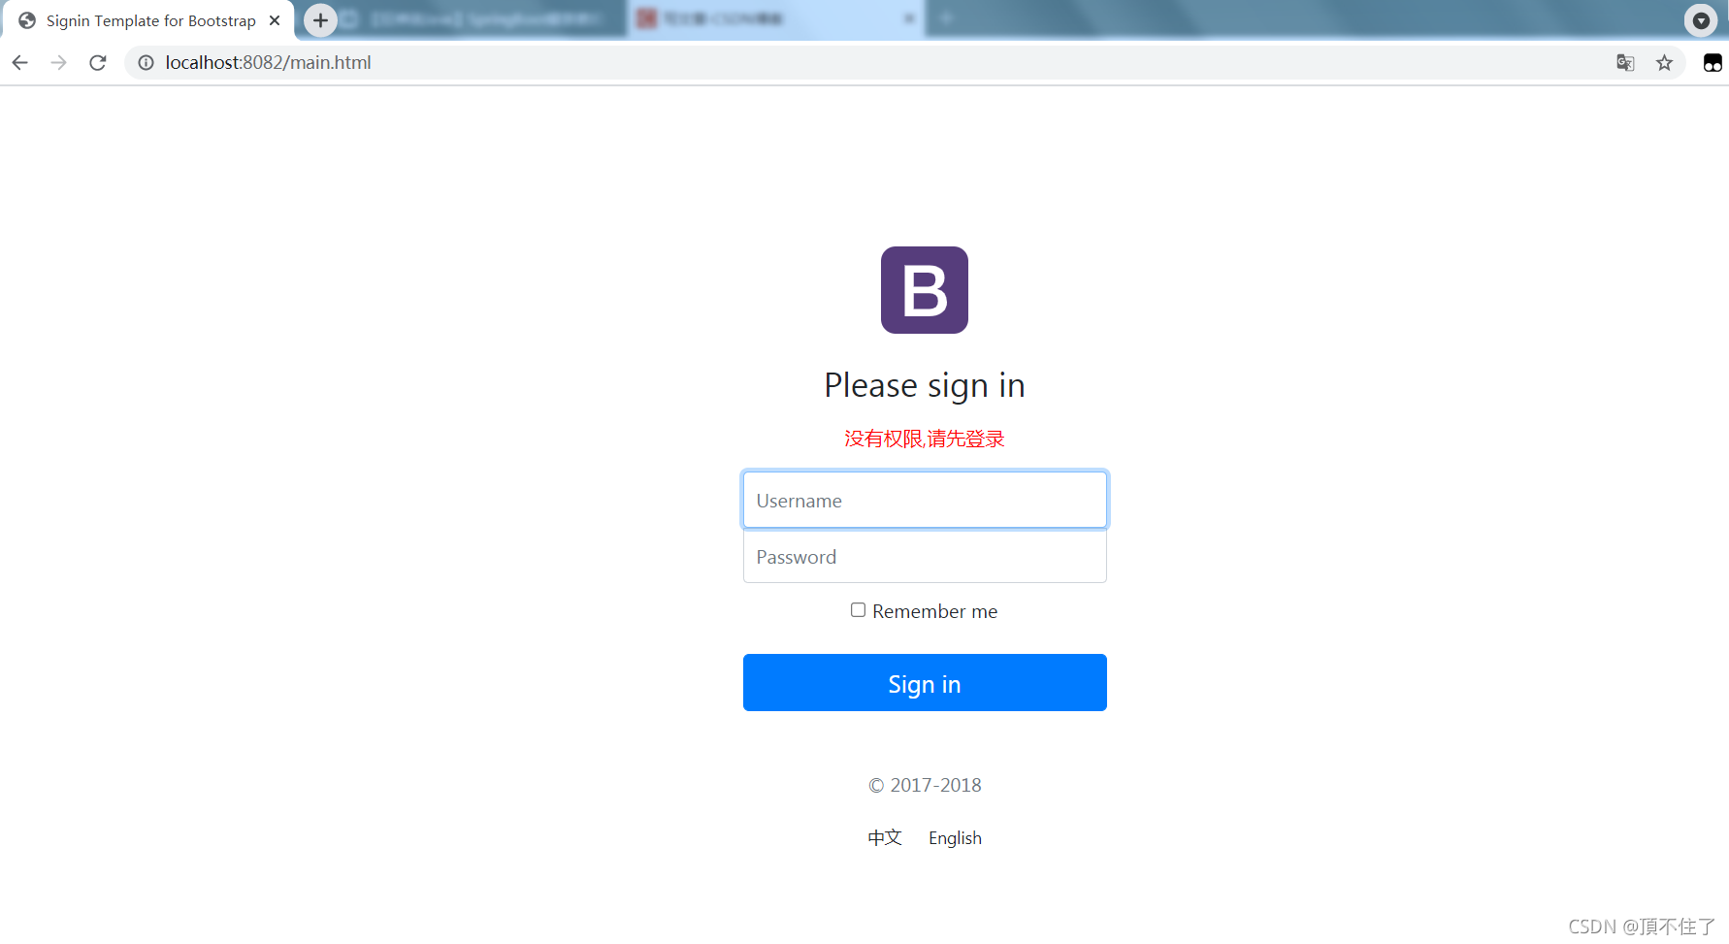Screen dimensions: 1729x944
Task: Focus the Password input field
Action: pos(925,557)
